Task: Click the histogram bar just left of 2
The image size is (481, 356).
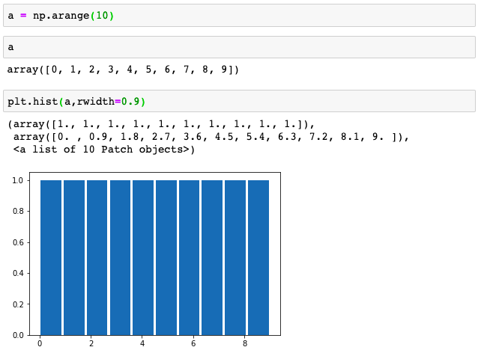Action: (x=74, y=257)
